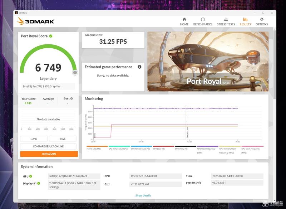Toggle Frame rate (FPS) legend series

coord(97,148)
